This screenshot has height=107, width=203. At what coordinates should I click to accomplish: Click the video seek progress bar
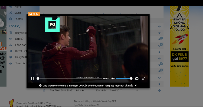69,79
